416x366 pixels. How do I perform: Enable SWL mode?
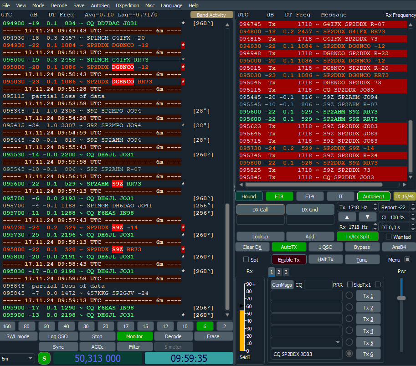18,336
